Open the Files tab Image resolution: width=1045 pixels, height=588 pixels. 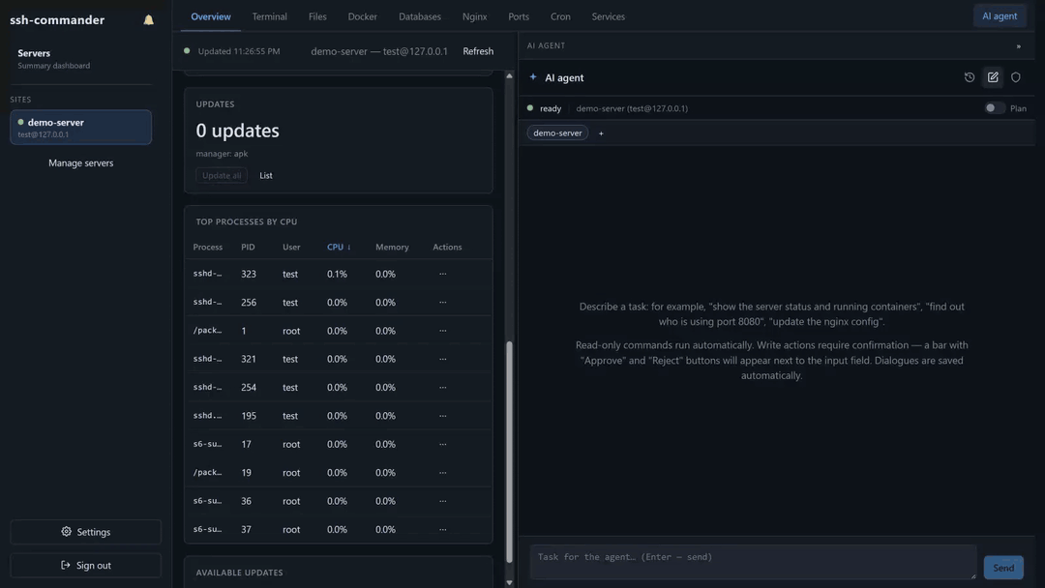click(317, 16)
